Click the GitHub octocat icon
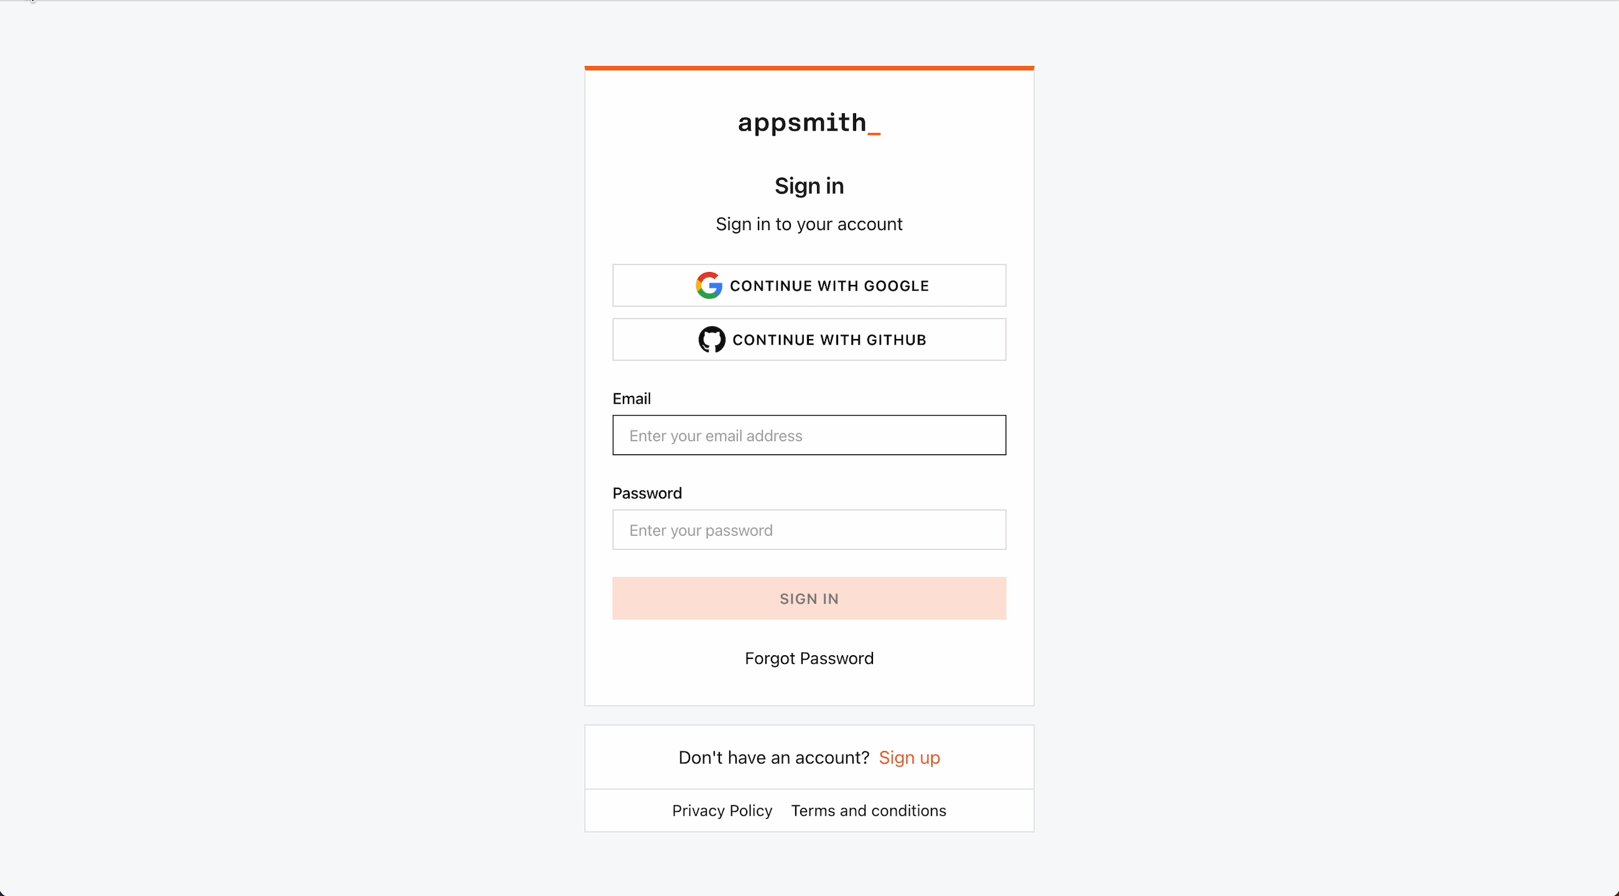The image size is (1619, 896). pyautogui.click(x=711, y=339)
